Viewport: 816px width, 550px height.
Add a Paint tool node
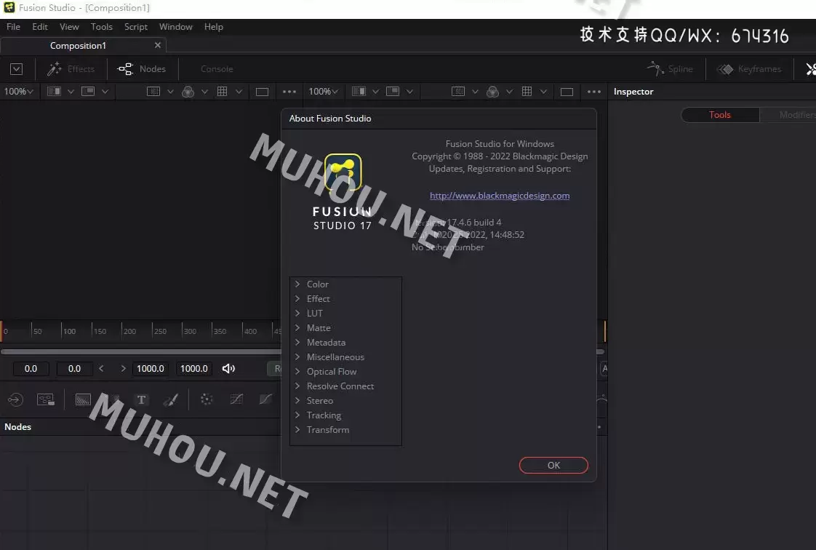(171, 399)
